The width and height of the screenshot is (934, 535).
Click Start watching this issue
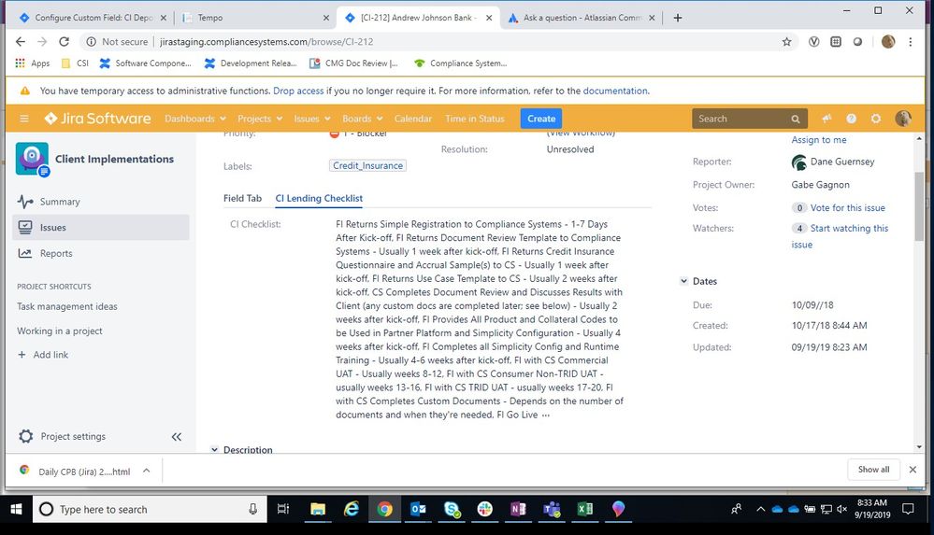coord(840,236)
